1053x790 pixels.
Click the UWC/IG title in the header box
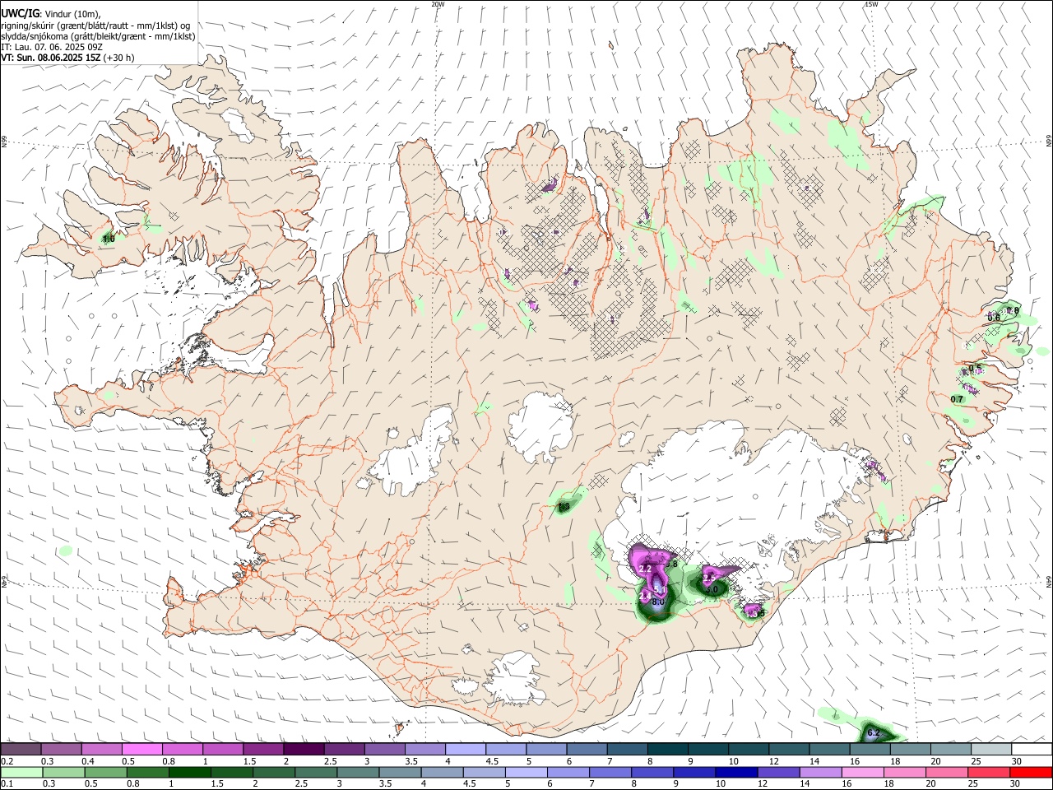point(20,12)
